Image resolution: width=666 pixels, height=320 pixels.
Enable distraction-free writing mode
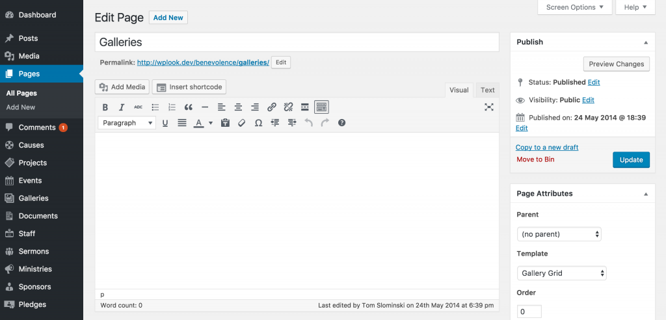[x=489, y=107]
